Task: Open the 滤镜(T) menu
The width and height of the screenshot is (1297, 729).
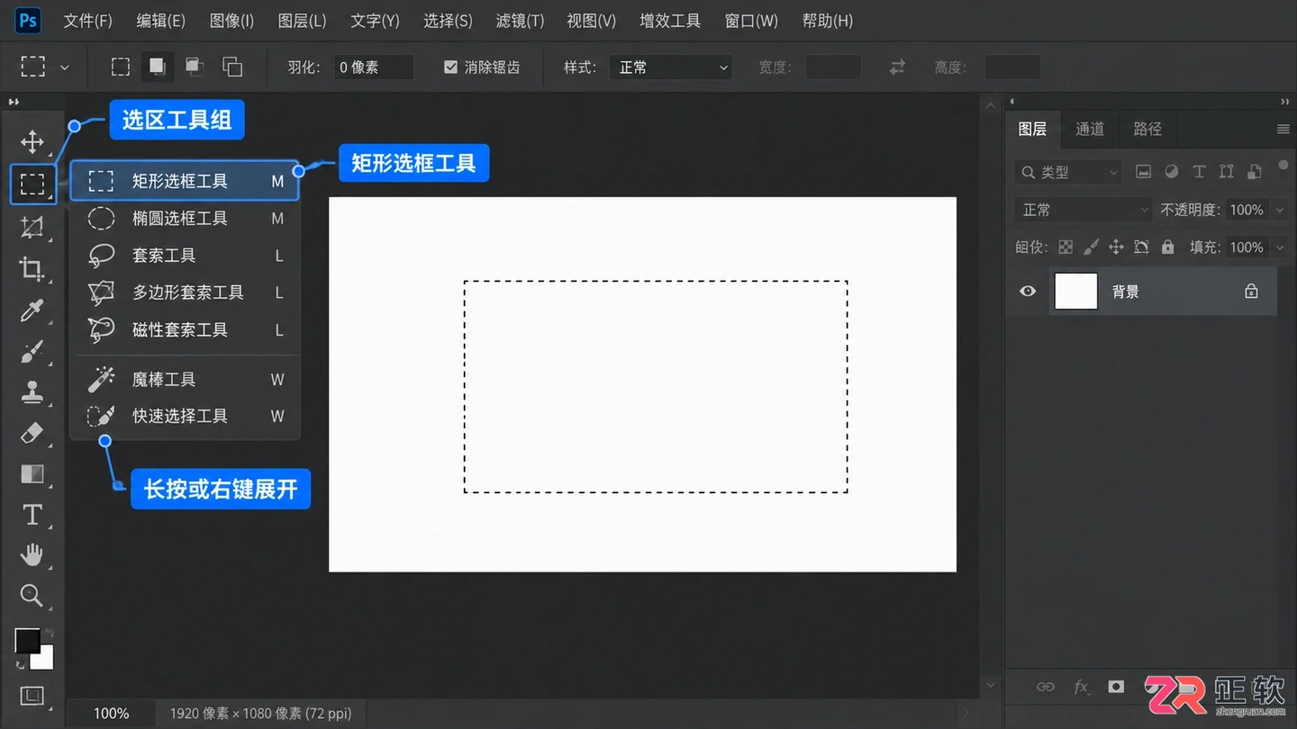Action: pyautogui.click(x=520, y=20)
